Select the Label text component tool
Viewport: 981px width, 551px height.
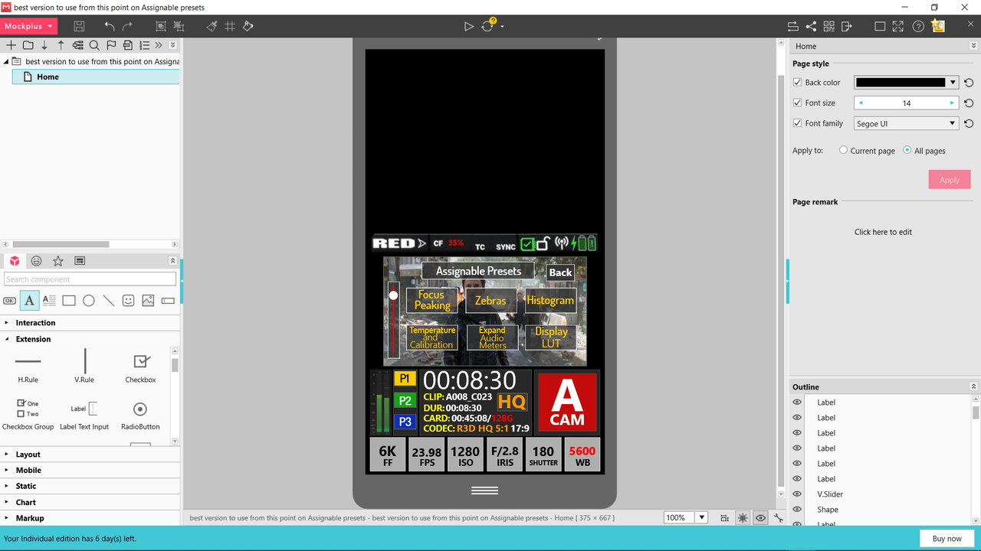pos(29,301)
